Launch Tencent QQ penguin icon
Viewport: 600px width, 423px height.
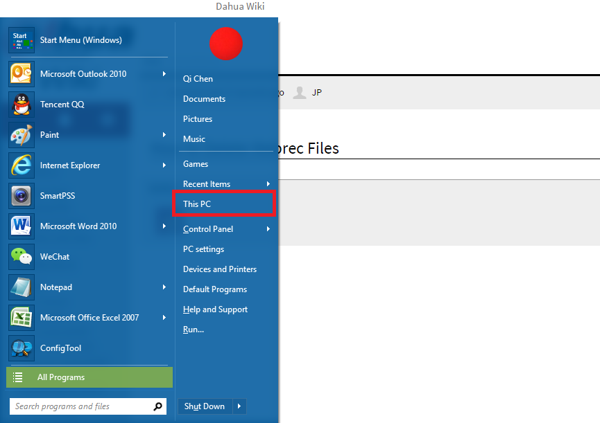[22, 105]
